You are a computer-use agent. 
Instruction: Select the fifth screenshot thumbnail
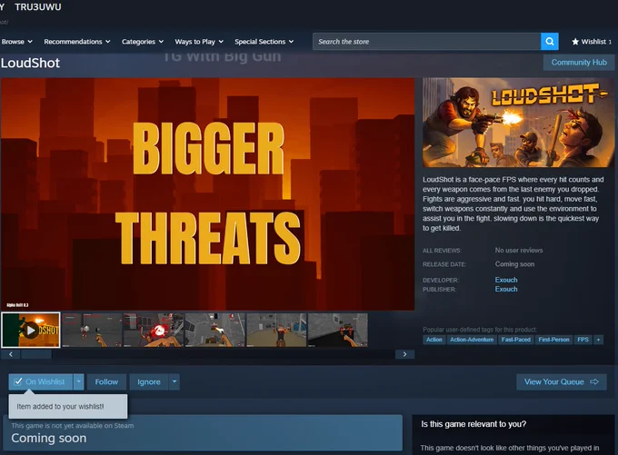pos(276,330)
